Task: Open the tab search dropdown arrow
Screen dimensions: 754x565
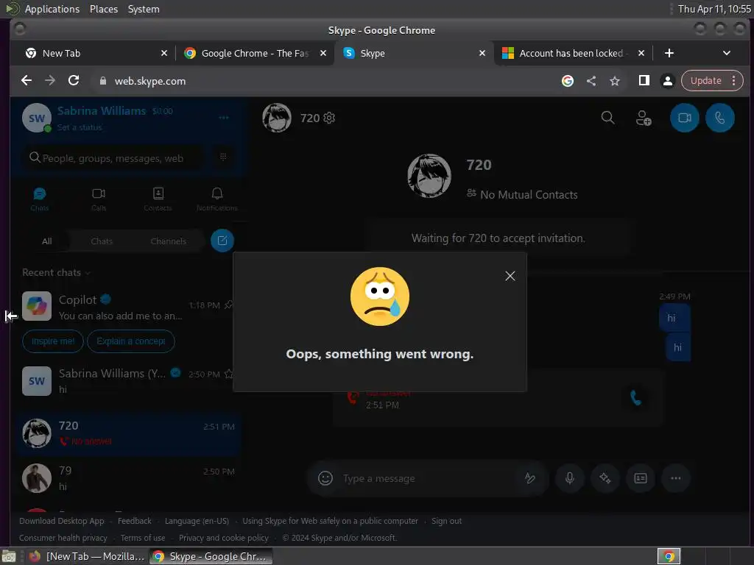Action: point(727,53)
